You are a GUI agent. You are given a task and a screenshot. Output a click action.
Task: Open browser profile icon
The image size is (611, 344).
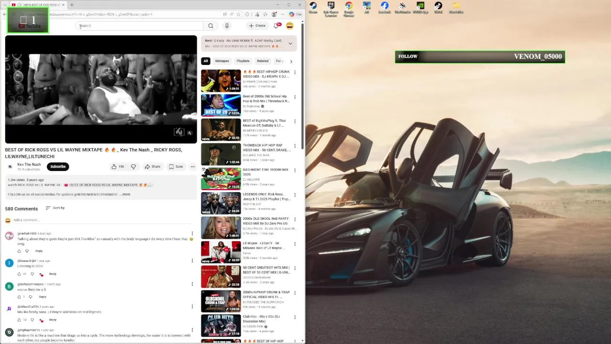pos(274,14)
